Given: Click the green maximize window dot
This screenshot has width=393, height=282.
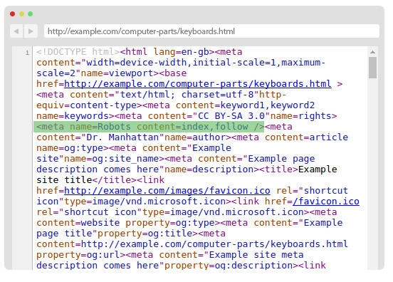Looking at the screenshot, I should (31, 14).
